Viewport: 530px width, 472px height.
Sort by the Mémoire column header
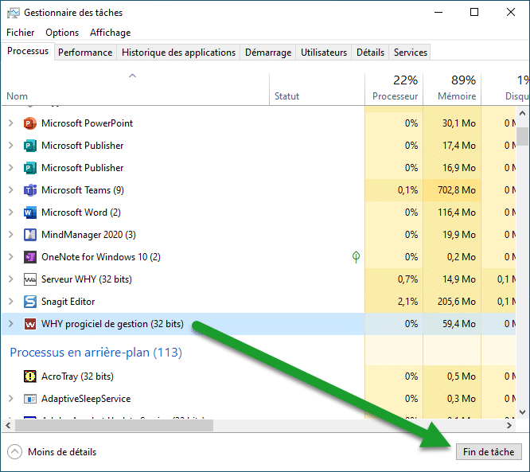click(452, 89)
